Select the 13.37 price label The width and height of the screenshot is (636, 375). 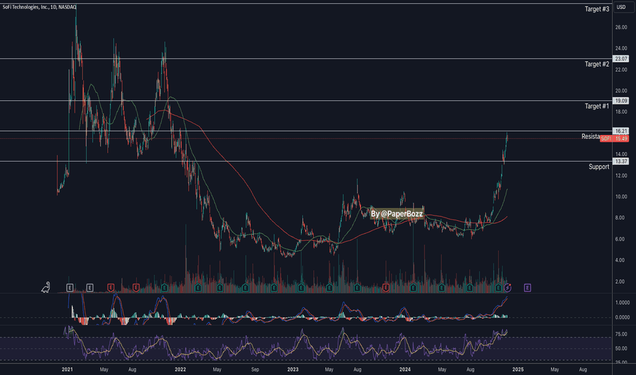click(620, 162)
